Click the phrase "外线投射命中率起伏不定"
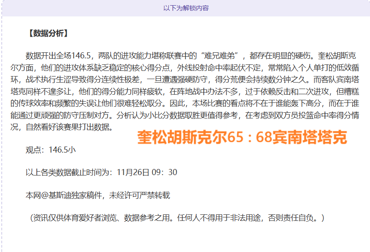 coord(220,67)
